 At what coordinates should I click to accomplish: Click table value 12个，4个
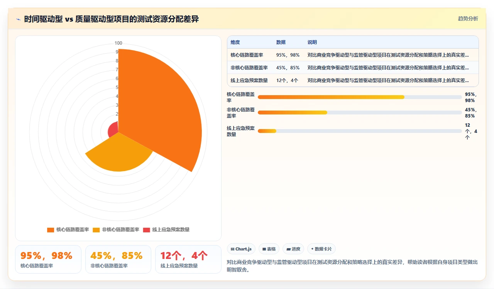point(288,81)
